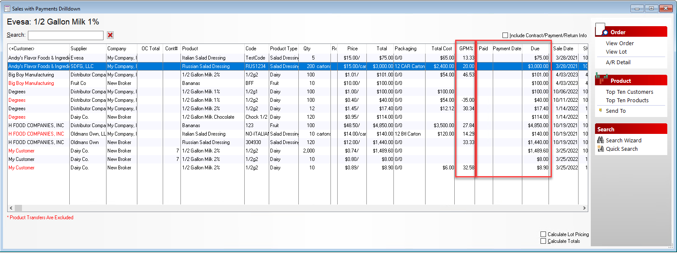The height and width of the screenshot is (253, 677).
Task: Sort by Payment Date column header
Action: 508,49
